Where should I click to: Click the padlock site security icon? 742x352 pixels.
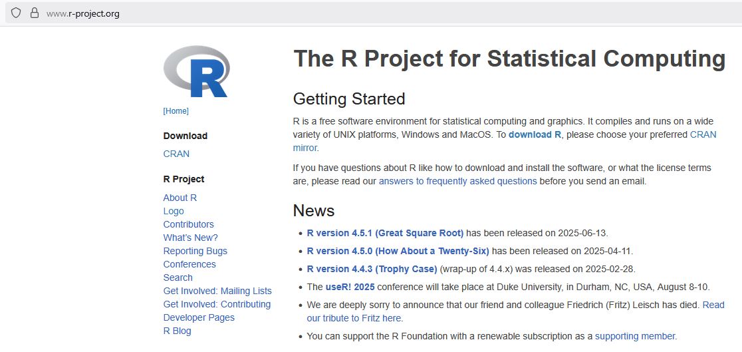point(34,13)
